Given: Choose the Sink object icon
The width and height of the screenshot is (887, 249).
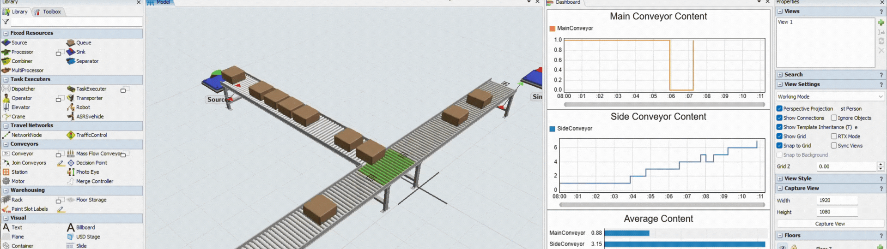Looking at the screenshot, I should click(71, 52).
